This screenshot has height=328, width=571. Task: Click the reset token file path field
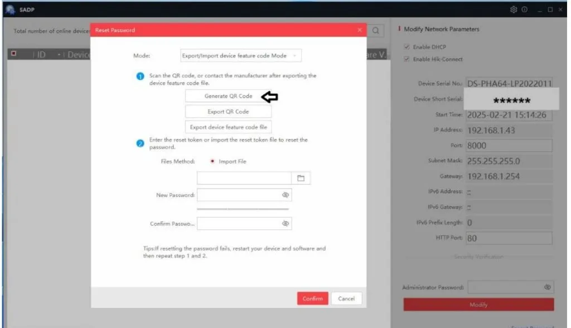tap(244, 178)
